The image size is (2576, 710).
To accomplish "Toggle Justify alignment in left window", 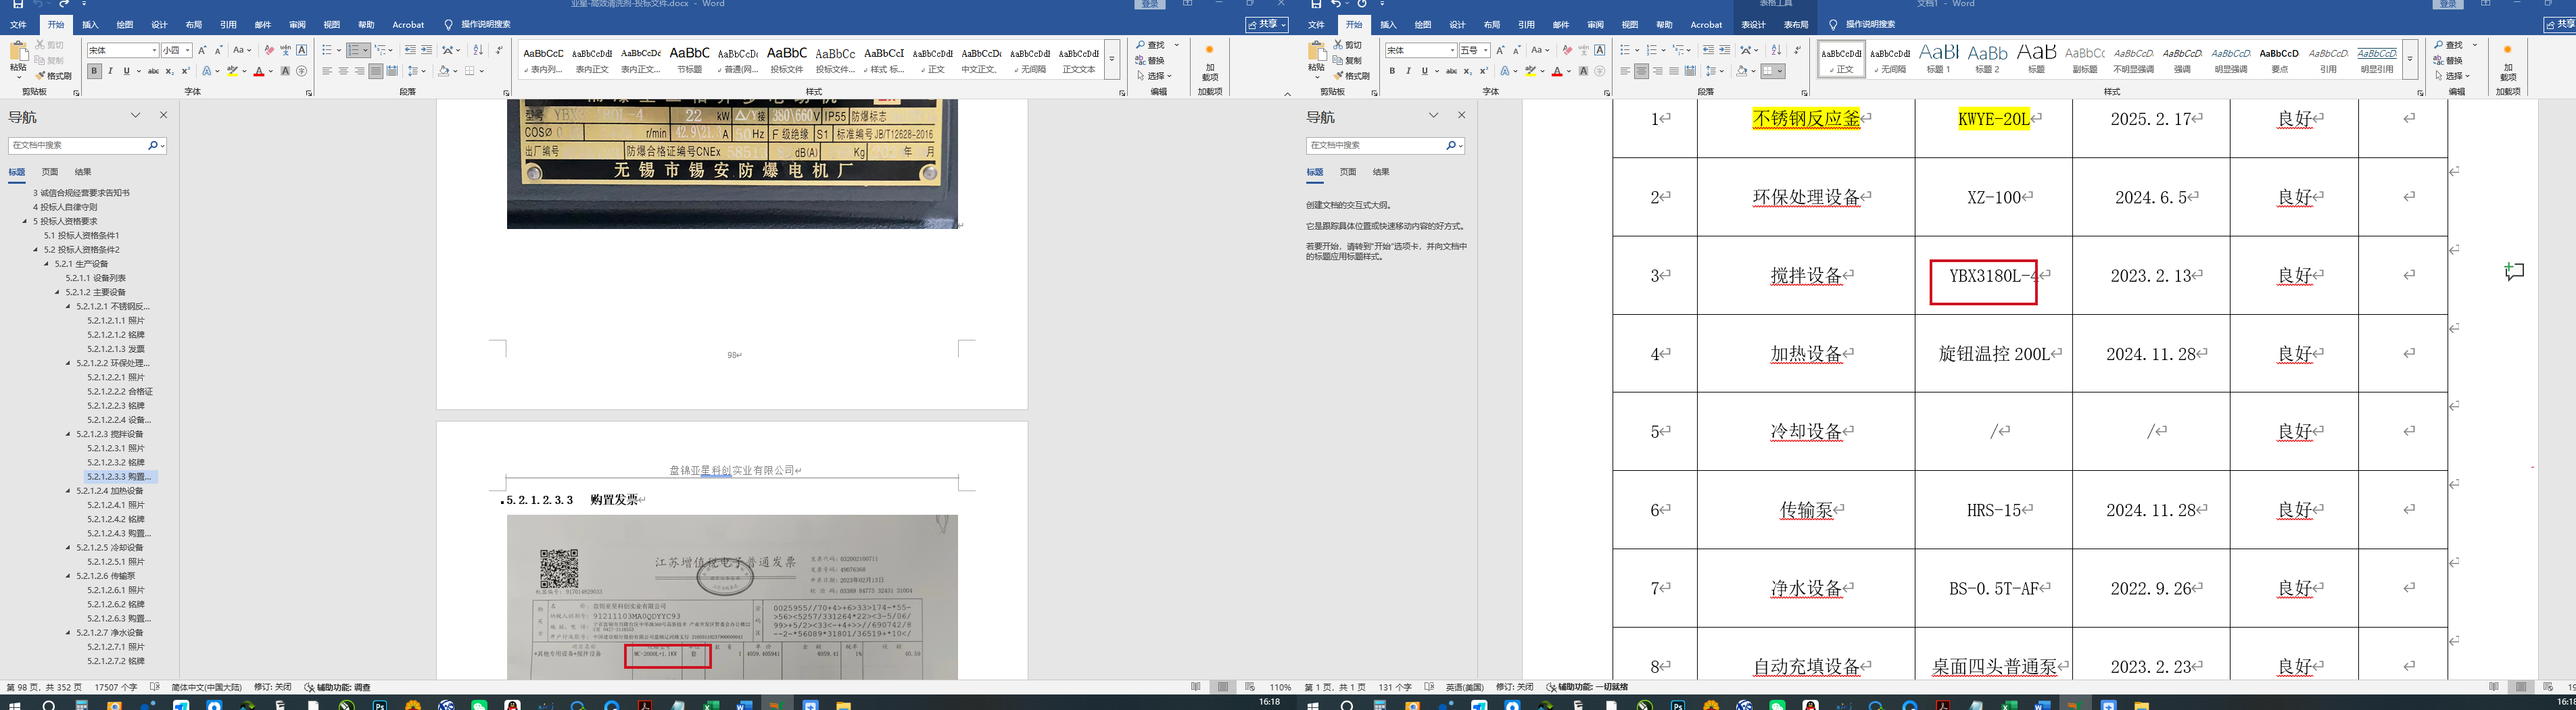I will pos(376,71).
